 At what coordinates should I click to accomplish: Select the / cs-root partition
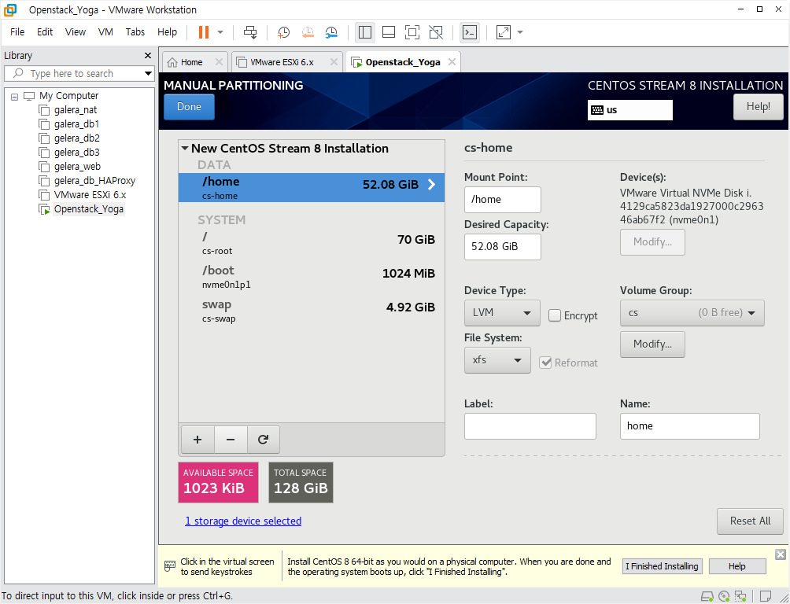pyautogui.click(x=312, y=243)
